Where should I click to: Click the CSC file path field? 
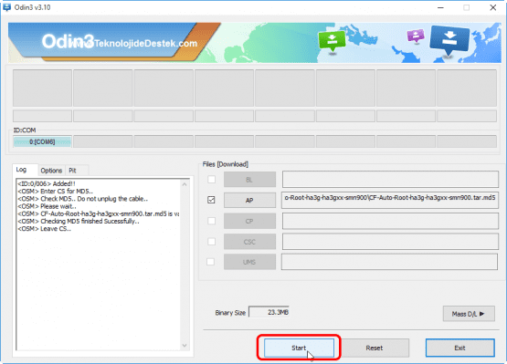390,242
